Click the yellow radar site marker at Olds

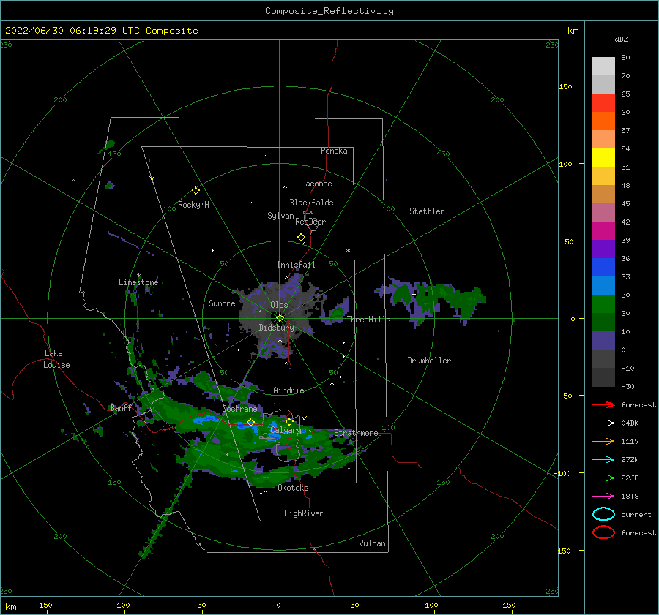click(x=280, y=318)
